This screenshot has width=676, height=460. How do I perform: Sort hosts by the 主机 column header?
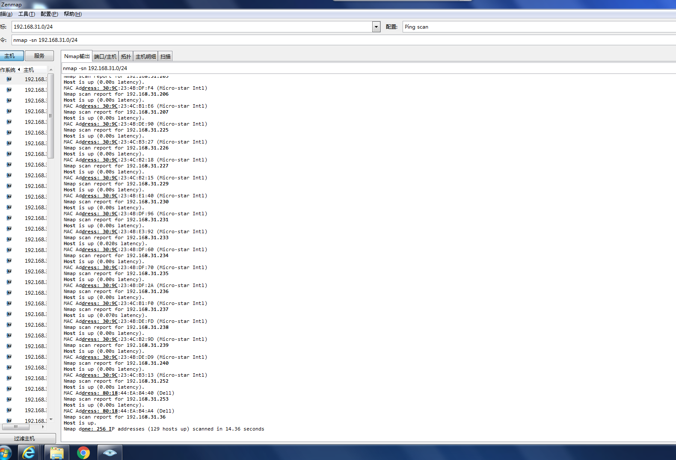[x=34, y=70]
